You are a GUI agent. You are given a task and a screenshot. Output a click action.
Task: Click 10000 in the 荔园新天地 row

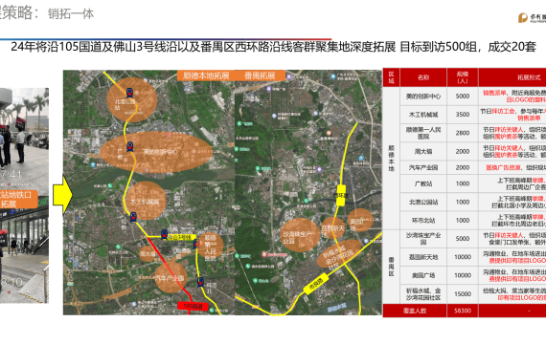[x=463, y=257]
